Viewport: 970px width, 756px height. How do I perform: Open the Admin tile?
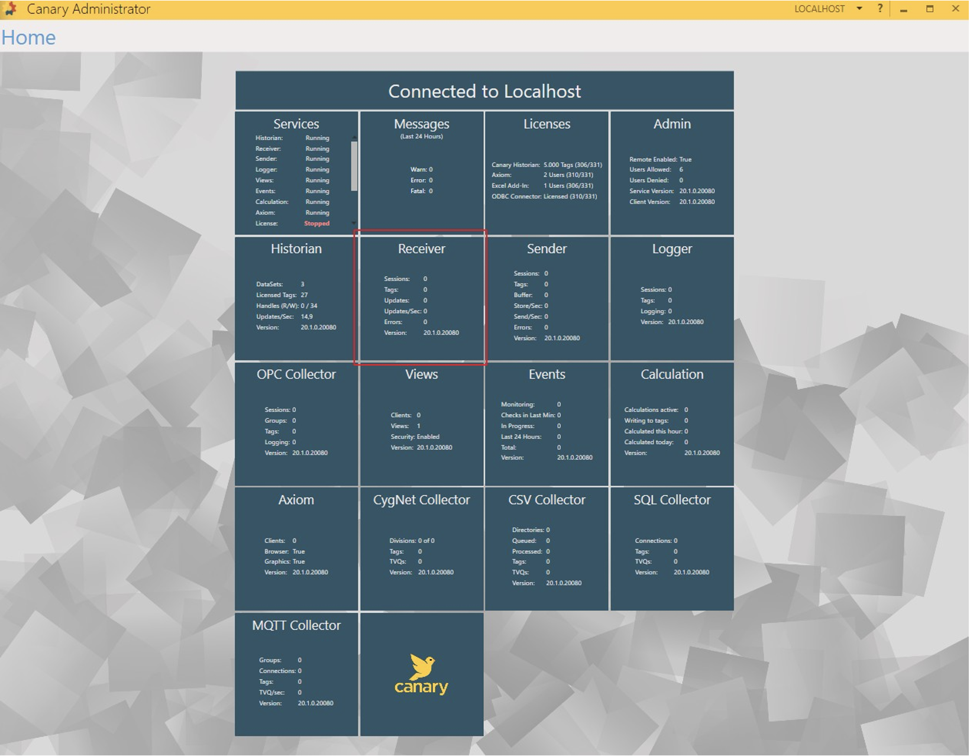click(672, 173)
